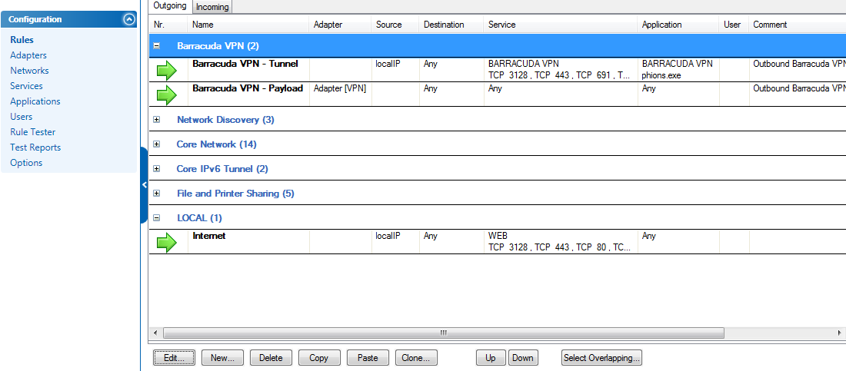Sort by the Application column header

679,25
